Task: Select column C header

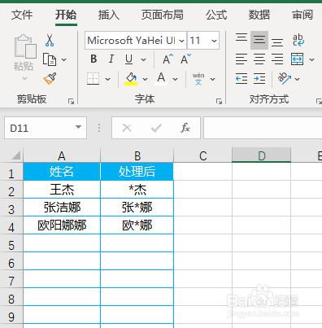Action: tap(202, 155)
